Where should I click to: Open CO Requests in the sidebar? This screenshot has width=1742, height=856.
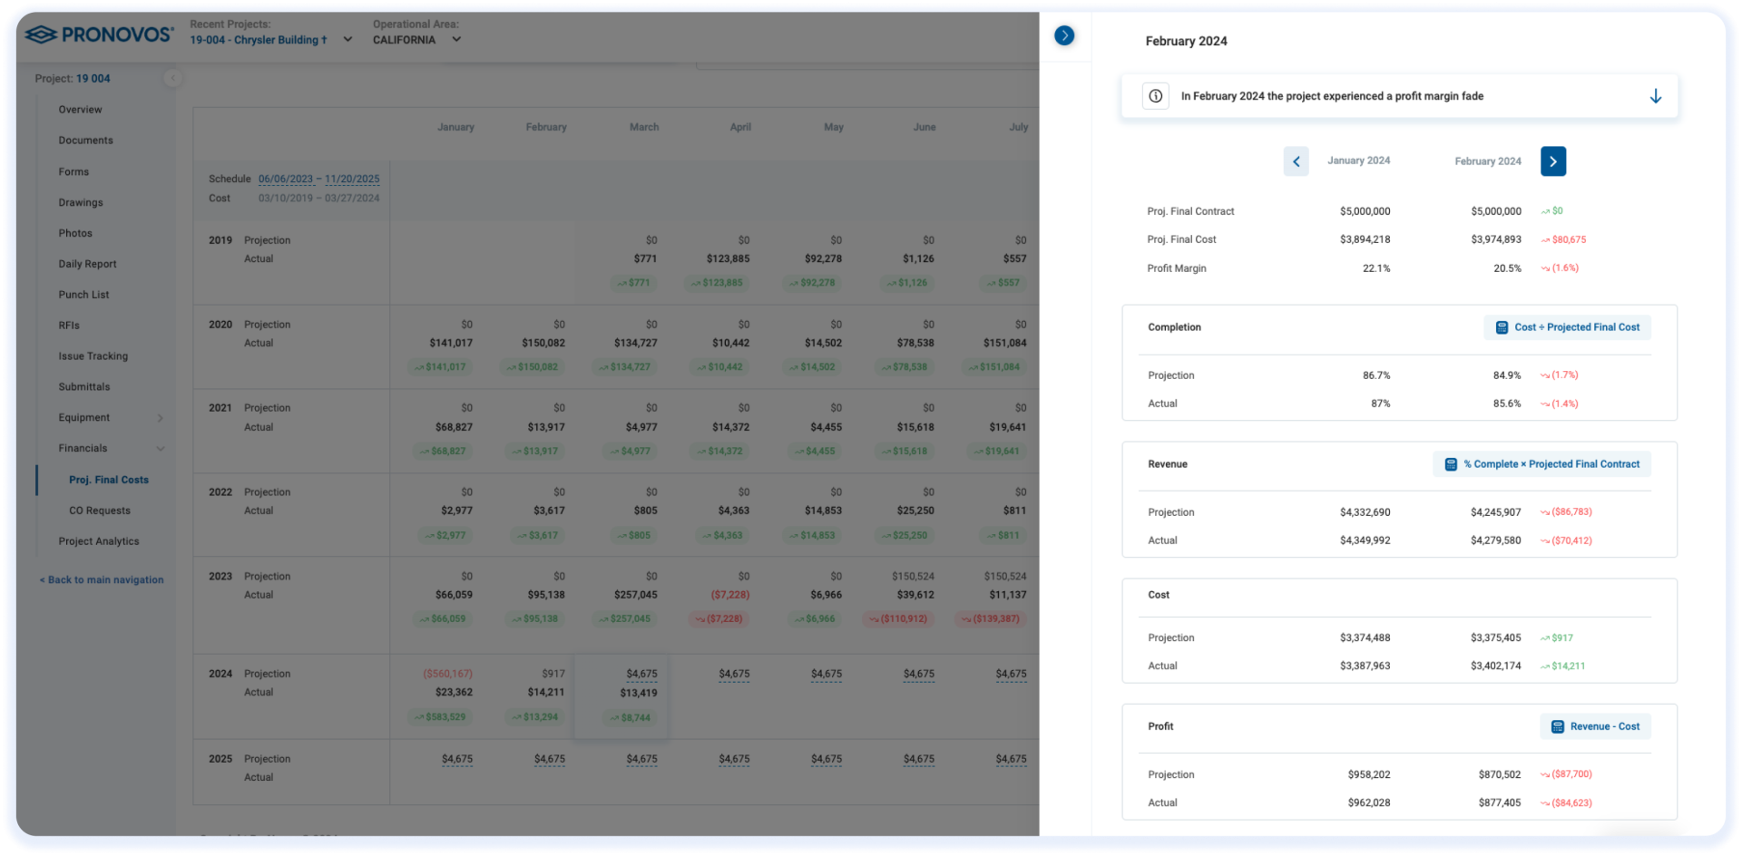pyautogui.click(x=100, y=511)
